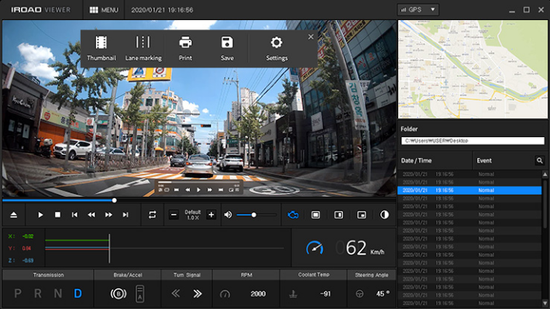550x309 pixels.
Task: Open the GPS dropdown
Action: click(418, 10)
